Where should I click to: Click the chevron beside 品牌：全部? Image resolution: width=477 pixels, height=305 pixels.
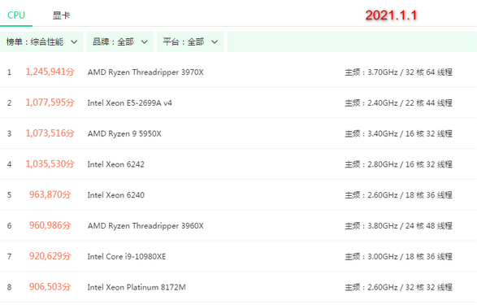(x=144, y=42)
